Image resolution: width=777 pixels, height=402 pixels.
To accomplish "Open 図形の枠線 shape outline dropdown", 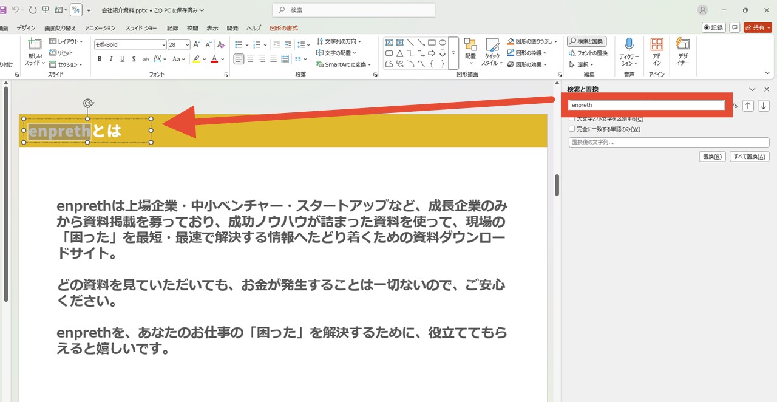I will (528, 53).
